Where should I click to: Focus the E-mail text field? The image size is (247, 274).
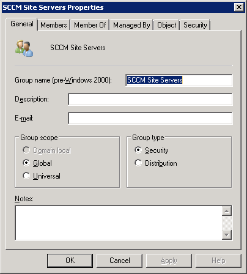pos(150,118)
